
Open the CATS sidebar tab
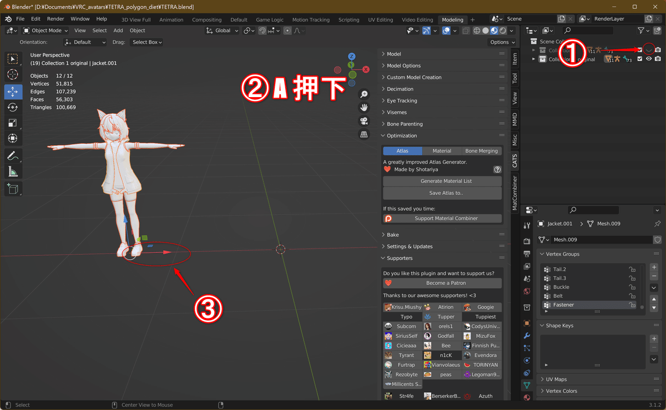click(x=514, y=161)
